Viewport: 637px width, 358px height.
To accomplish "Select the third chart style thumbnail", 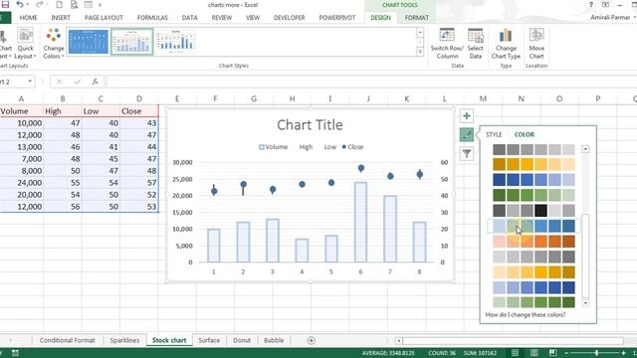I will [176, 42].
